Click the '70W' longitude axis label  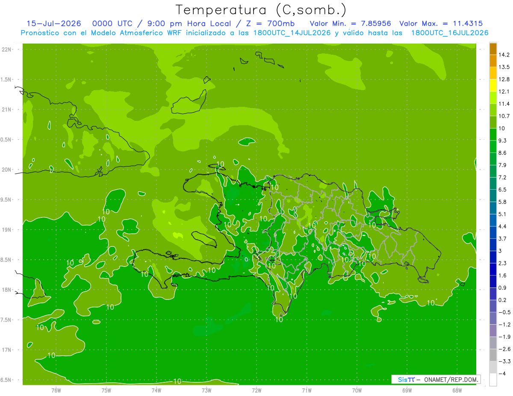(357, 390)
